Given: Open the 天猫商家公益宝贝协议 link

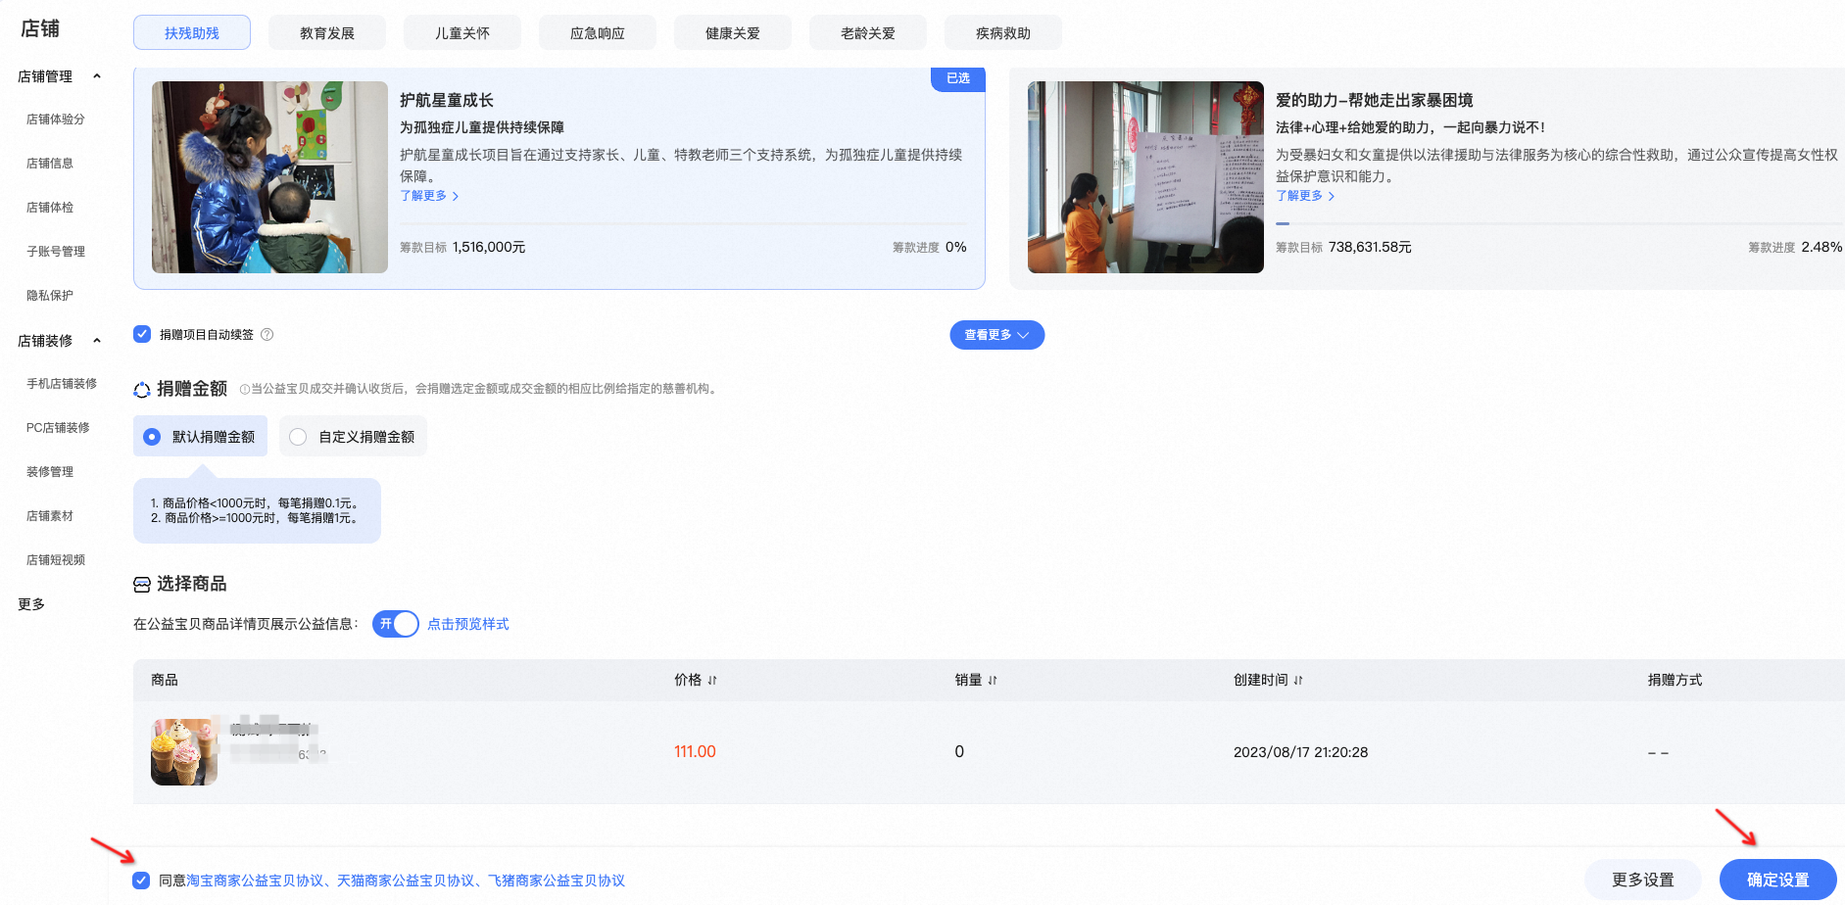Looking at the screenshot, I should click(x=406, y=881).
